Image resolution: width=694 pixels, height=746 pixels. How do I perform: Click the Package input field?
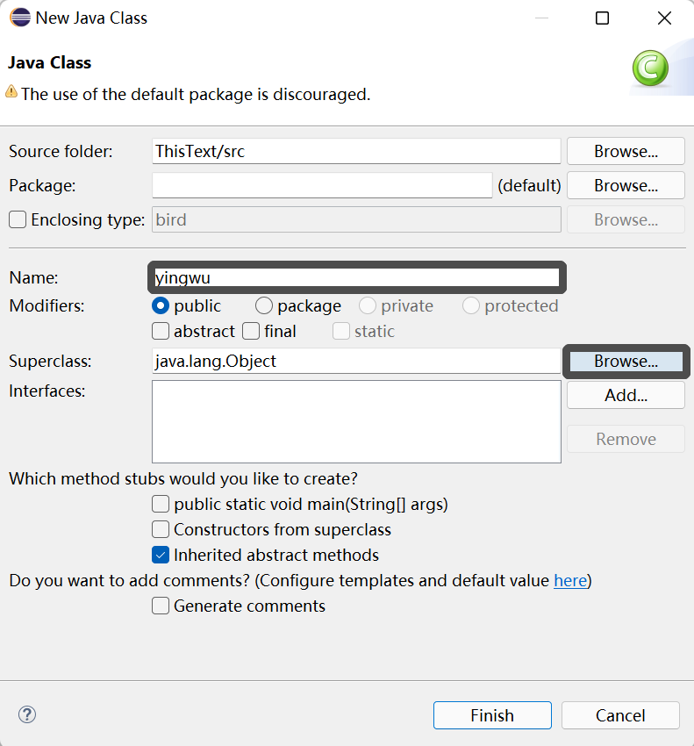(x=322, y=185)
